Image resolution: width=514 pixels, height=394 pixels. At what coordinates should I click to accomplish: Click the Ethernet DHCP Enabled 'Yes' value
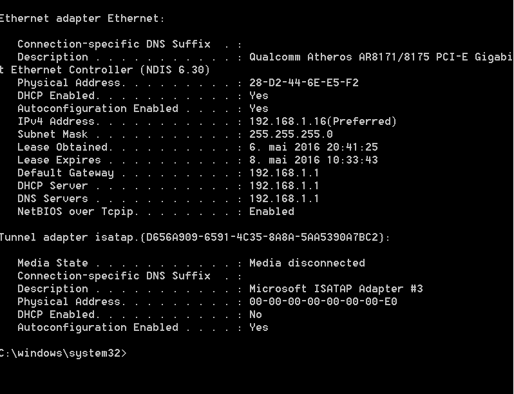pos(259,96)
